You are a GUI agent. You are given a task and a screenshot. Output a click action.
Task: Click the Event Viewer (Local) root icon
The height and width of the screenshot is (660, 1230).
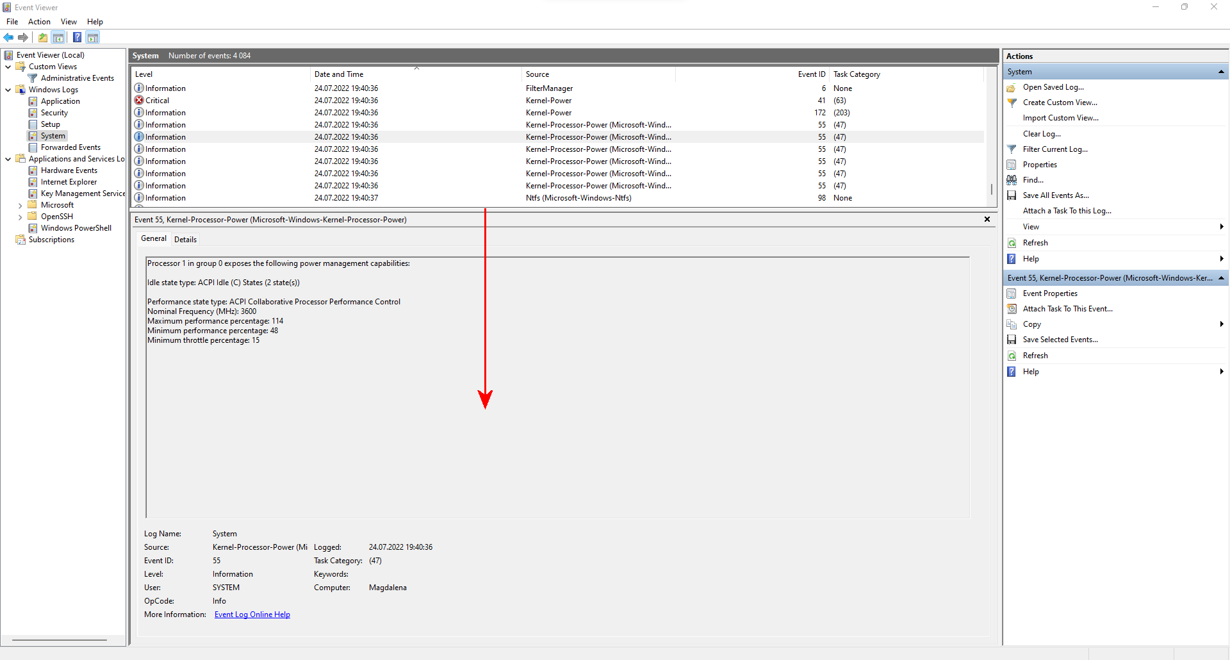8,55
